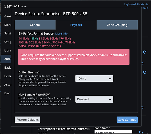Click the Restore Defaults button

coord(27,120)
